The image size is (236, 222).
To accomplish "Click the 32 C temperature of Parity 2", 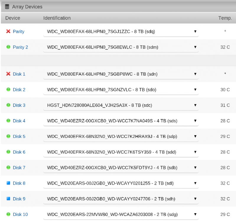I will click(225, 47).
